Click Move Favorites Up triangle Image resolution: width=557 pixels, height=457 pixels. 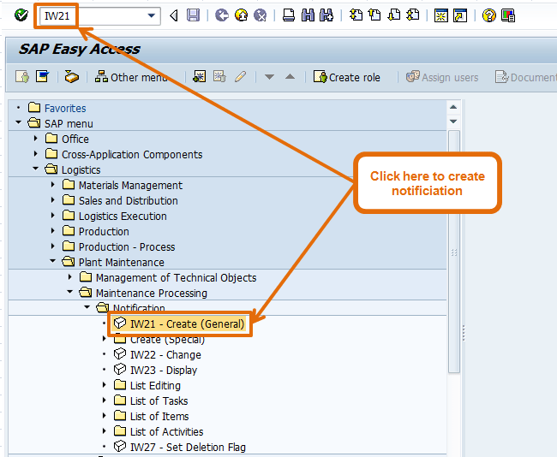[290, 76]
